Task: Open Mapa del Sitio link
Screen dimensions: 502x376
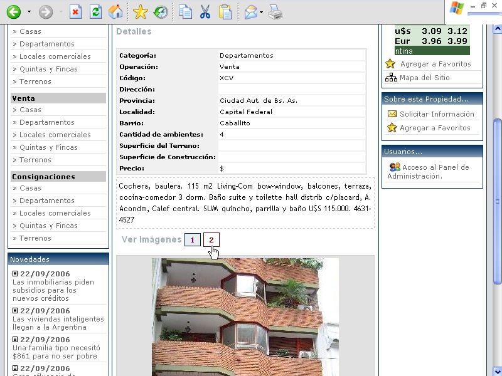Action: click(425, 77)
